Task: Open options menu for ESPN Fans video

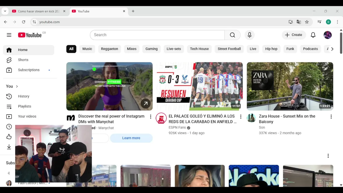Action: click(x=241, y=117)
